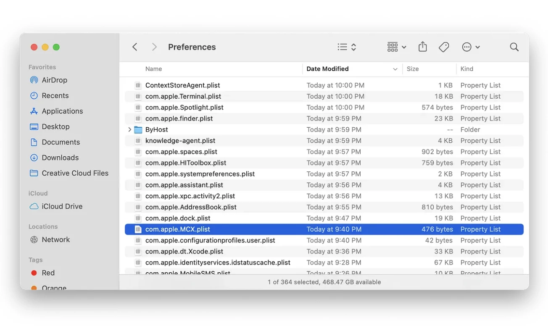Screen dimensions: 548x326
Task: Go forward with the right chevron
Action: click(x=154, y=47)
